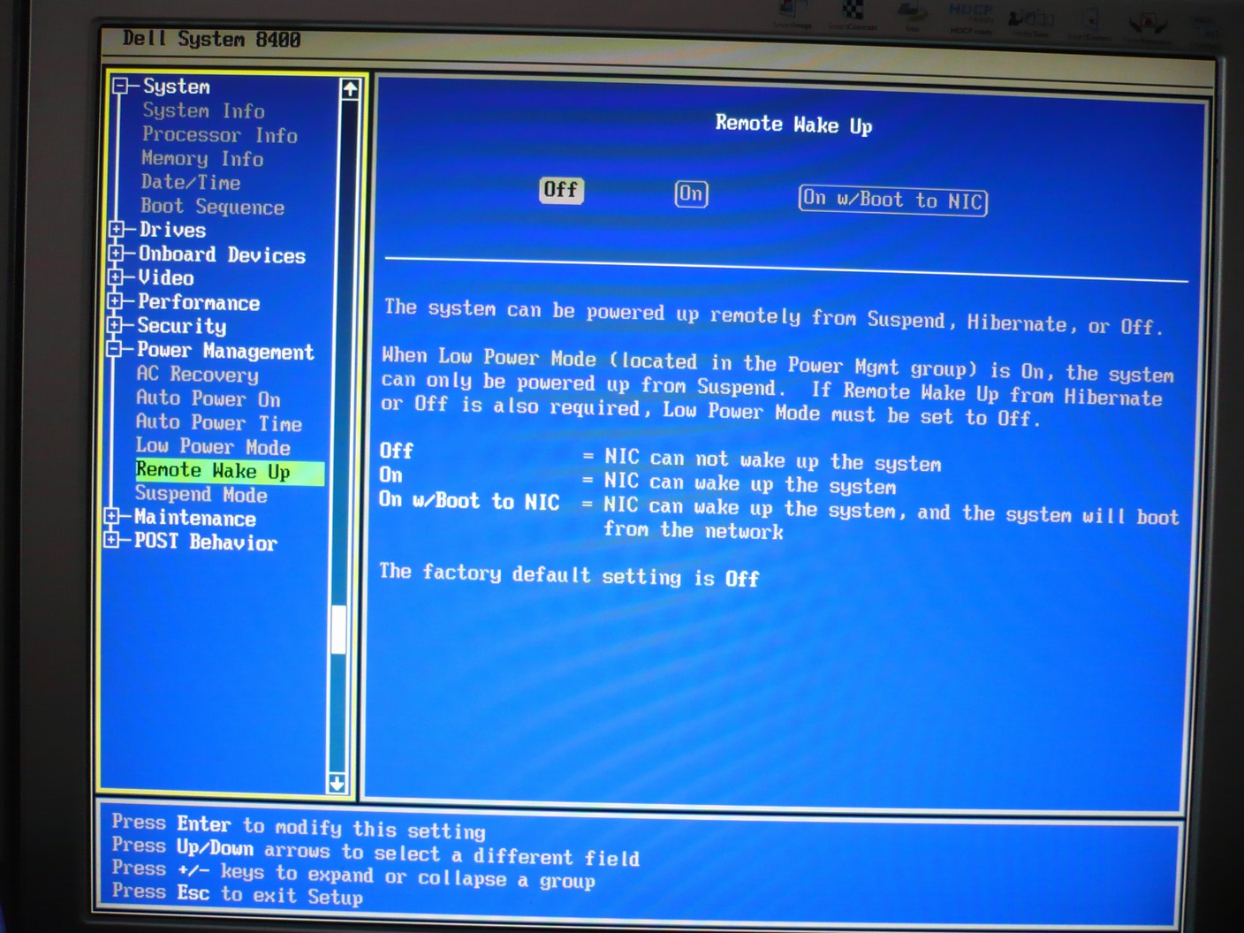Expand the Maintenance group
The image size is (1244, 933).
click(x=112, y=517)
